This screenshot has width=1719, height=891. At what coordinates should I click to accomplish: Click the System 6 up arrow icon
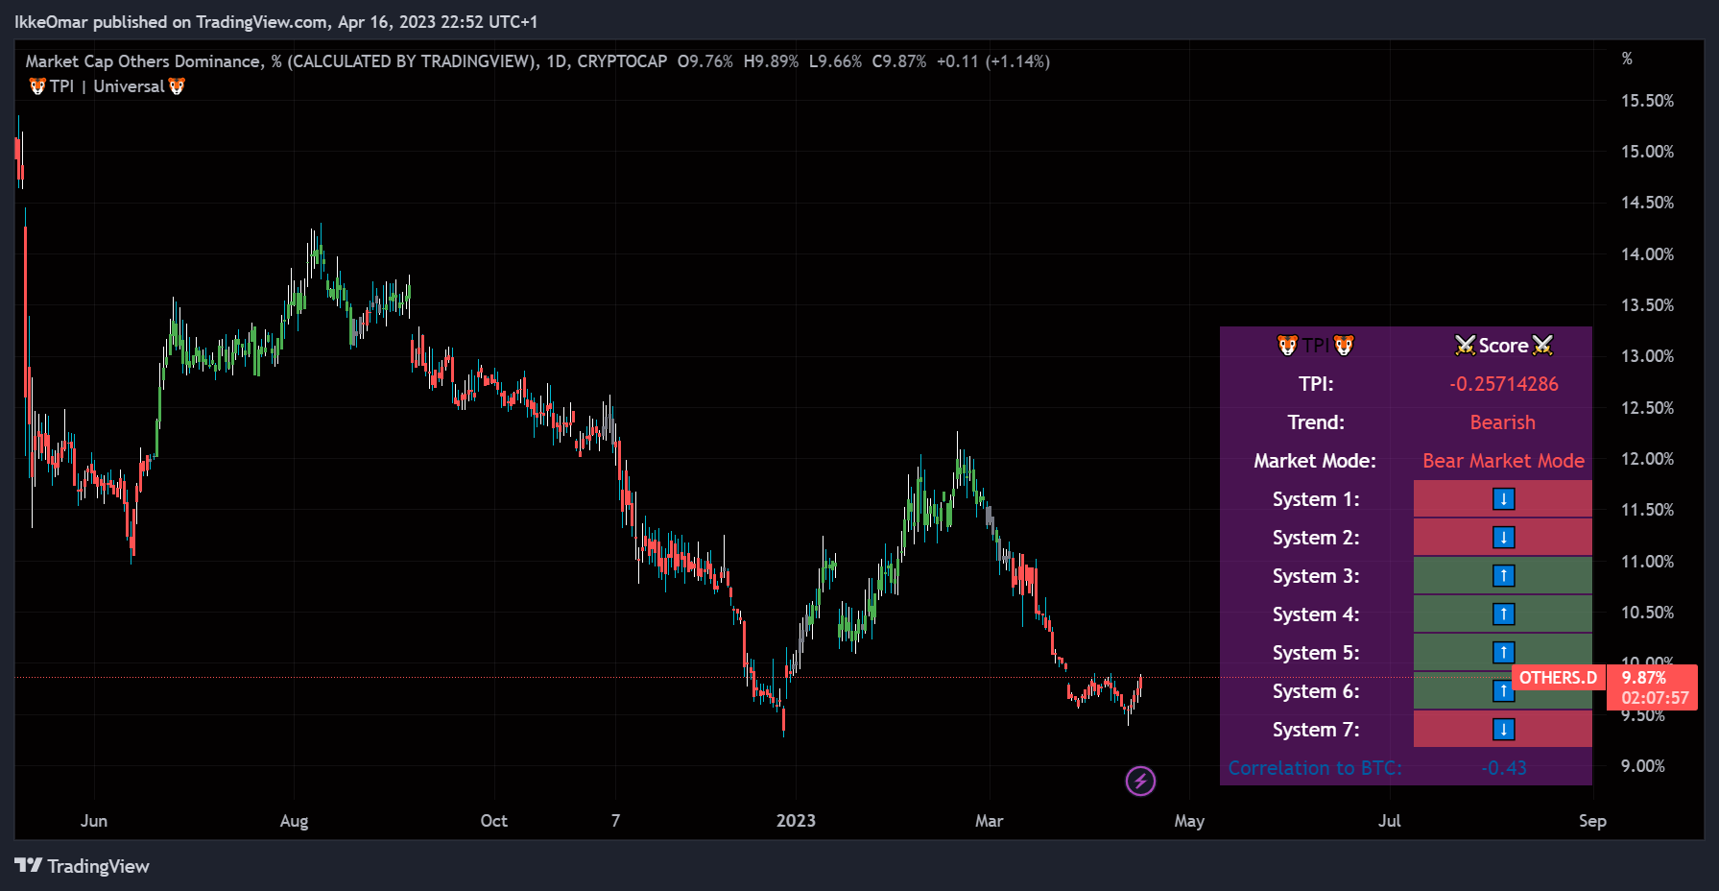[1503, 691]
